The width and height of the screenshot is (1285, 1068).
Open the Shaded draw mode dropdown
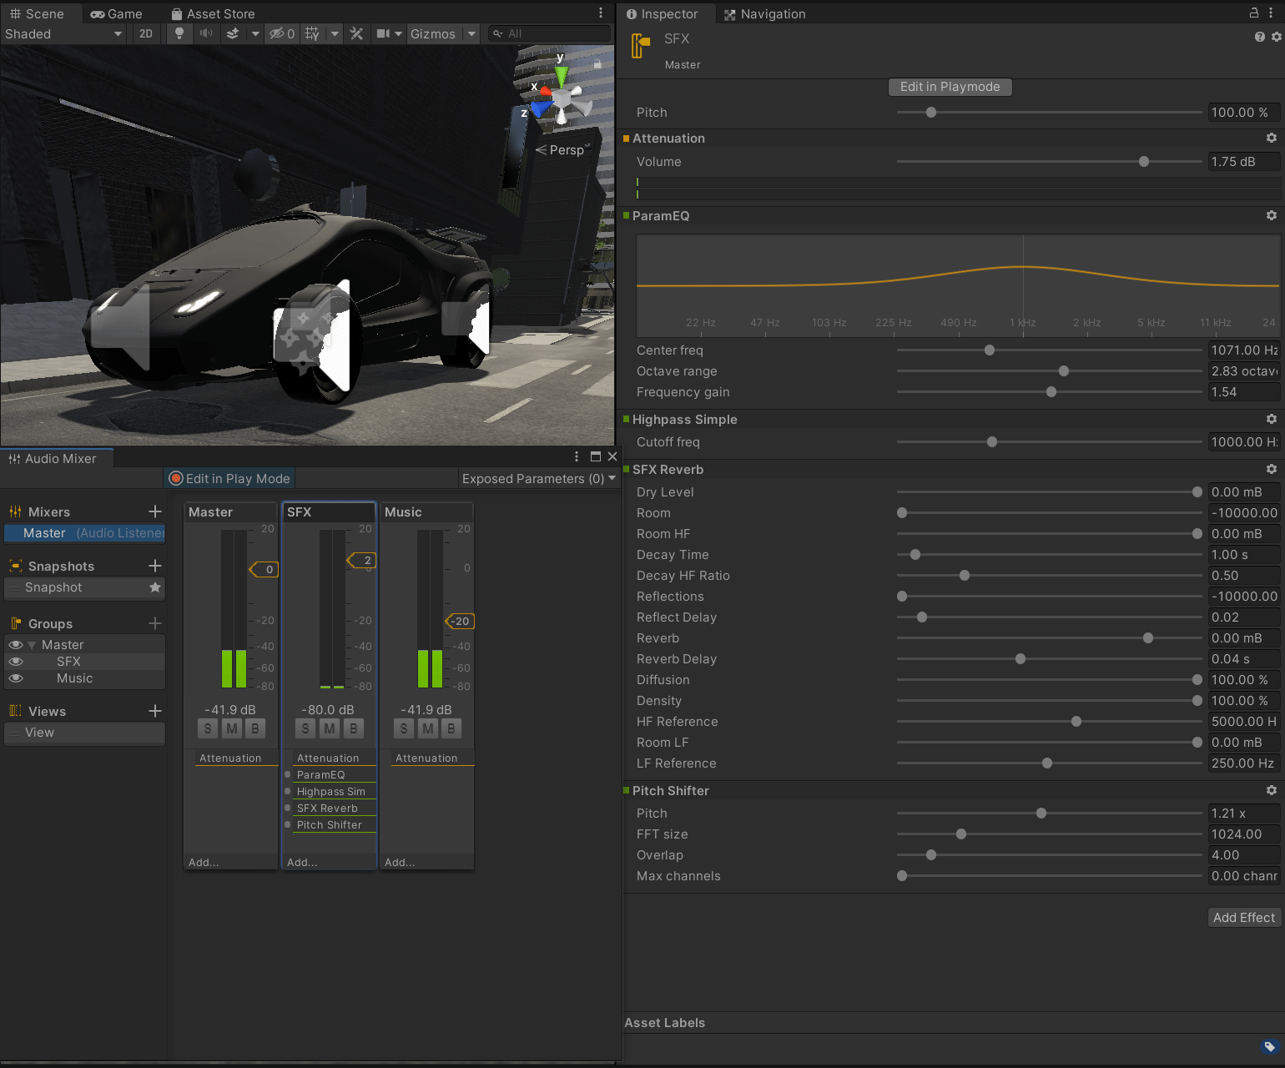63,33
